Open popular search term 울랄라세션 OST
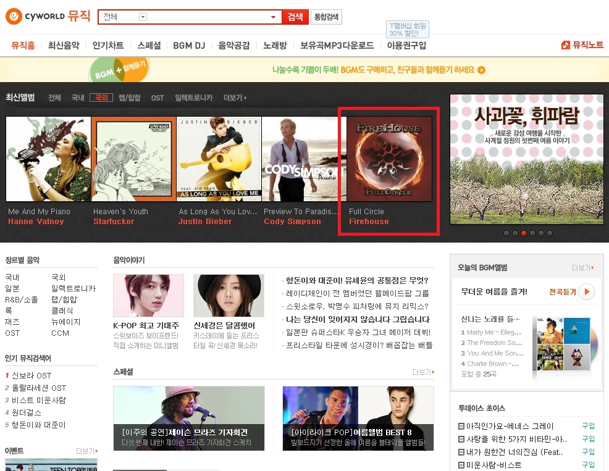This screenshot has width=609, height=471. click(39, 388)
